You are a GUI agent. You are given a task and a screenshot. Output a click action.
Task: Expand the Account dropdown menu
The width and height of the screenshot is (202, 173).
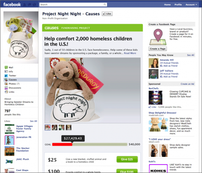(191, 5)
